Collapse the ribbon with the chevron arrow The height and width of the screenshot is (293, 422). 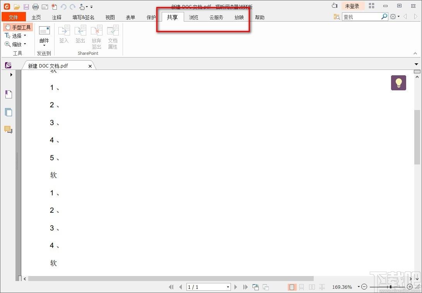[415, 53]
